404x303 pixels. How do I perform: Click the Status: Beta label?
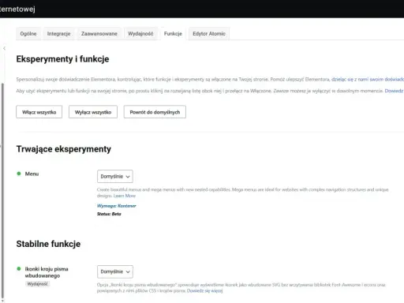(109, 214)
